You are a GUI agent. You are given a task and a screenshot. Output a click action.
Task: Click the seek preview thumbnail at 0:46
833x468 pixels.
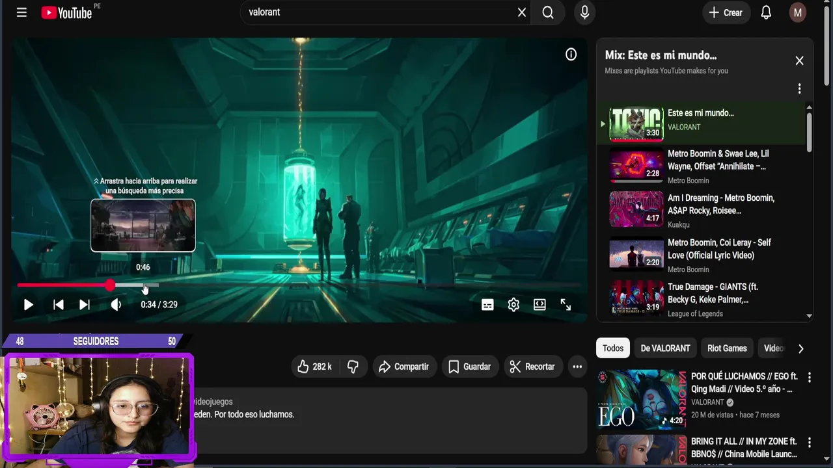click(x=143, y=225)
